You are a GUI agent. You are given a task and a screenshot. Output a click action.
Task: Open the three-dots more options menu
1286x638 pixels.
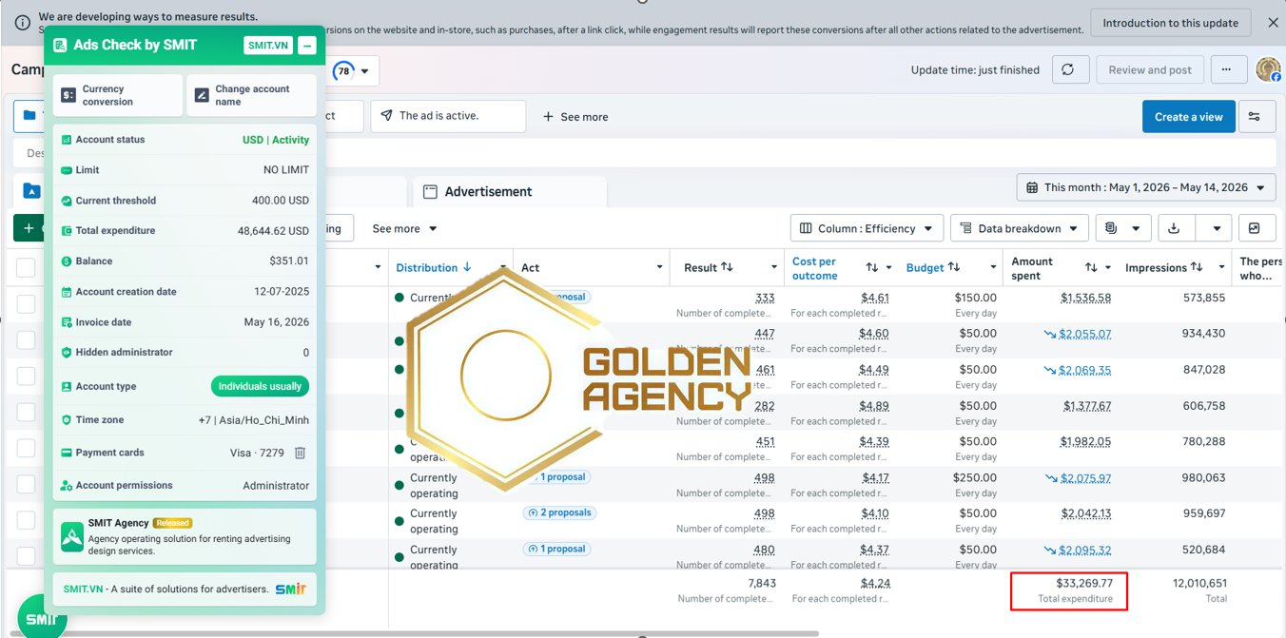coord(1227,69)
